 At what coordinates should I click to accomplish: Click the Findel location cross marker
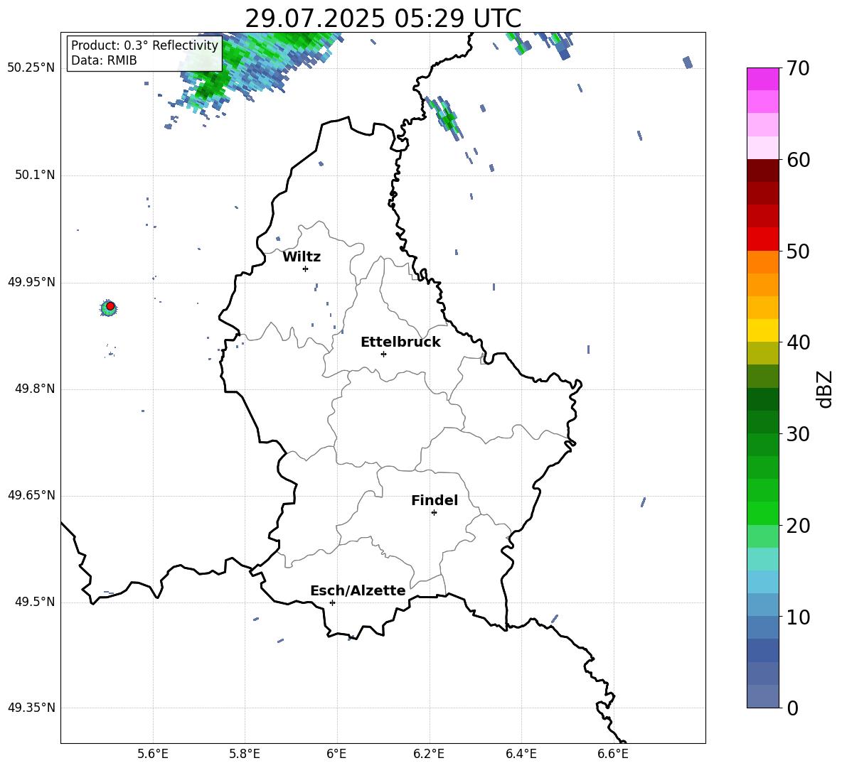(x=434, y=513)
